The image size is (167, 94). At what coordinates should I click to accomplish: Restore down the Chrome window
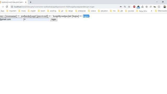click(x=163, y=2)
